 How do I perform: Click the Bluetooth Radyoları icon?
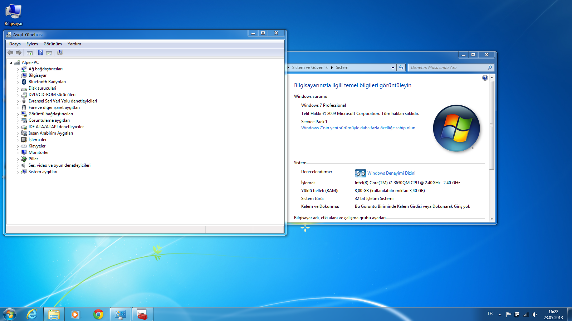[24, 82]
